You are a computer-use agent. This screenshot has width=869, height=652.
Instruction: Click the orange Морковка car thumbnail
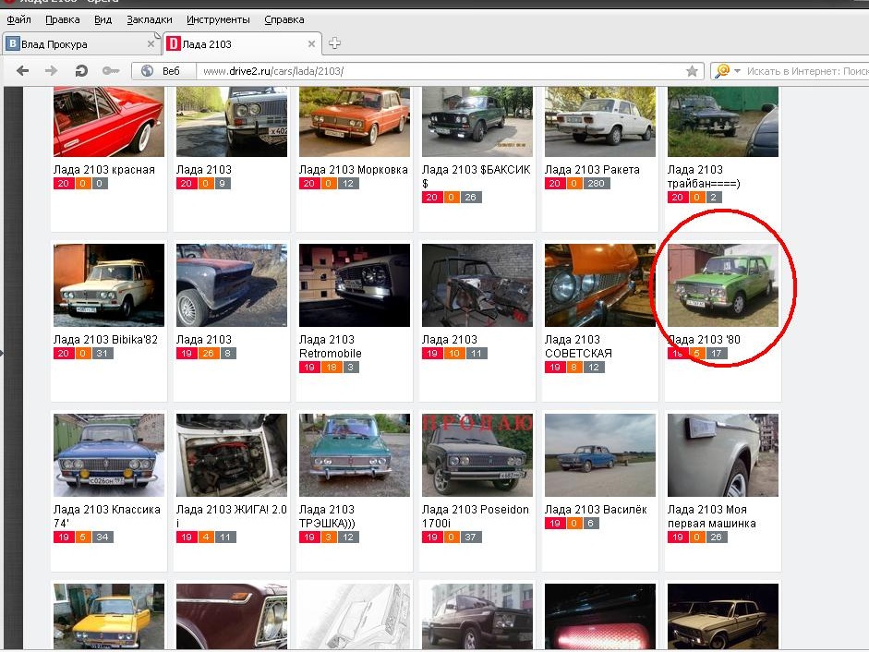coord(355,122)
